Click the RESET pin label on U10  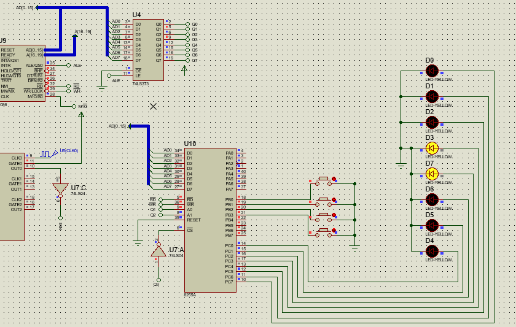click(x=193, y=220)
